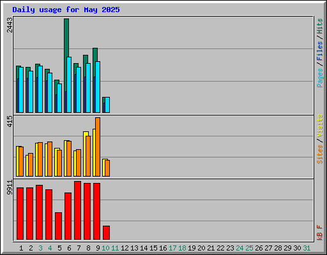Click the 415 y-axis value
Viewport: 327px width, 255px height.
(10, 122)
